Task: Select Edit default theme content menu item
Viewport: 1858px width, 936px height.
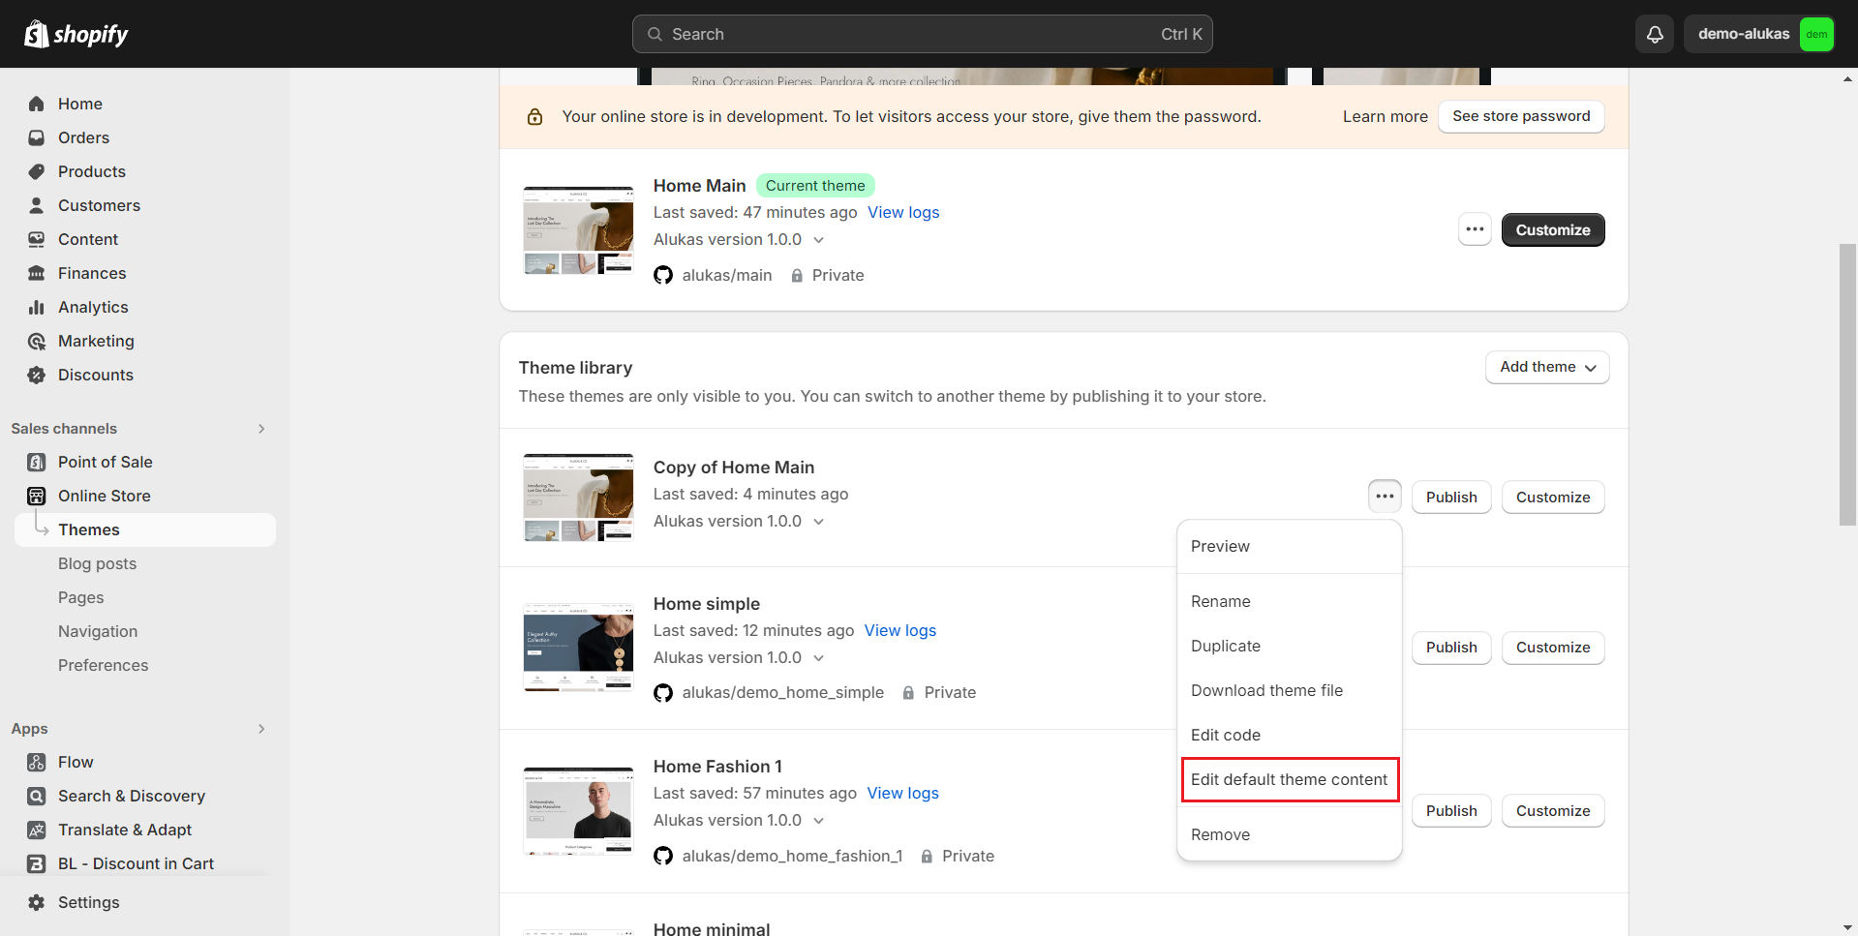Action: coord(1289,779)
